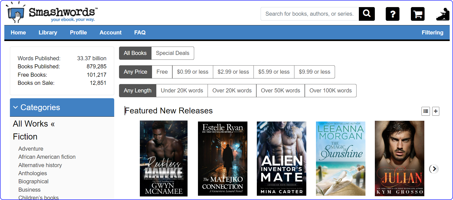This screenshot has height=200, width=453.
Task: Open African American fiction category
Action: coord(47,157)
